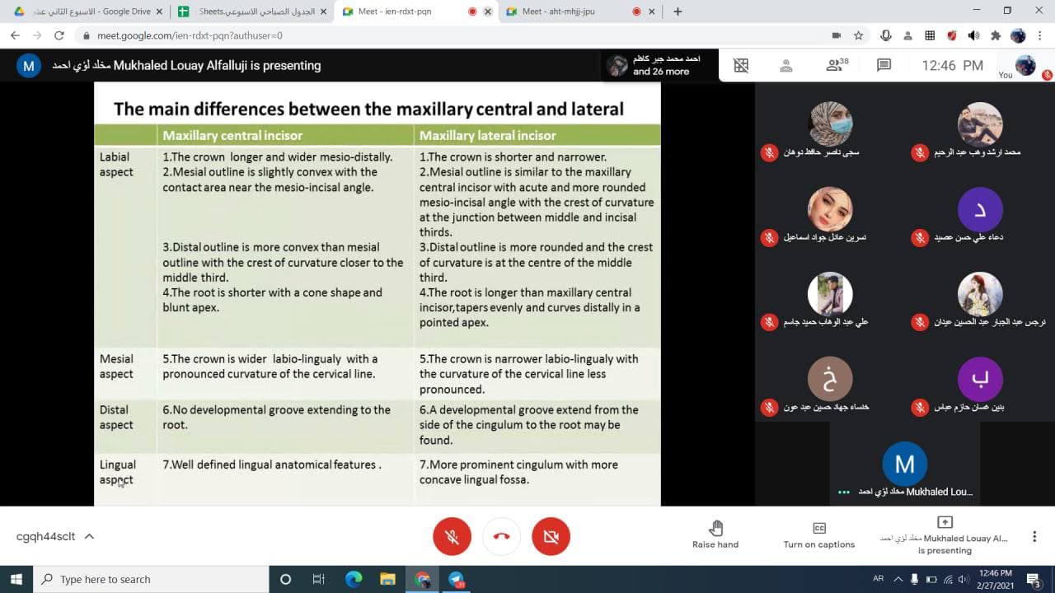This screenshot has width=1055, height=593.
Task: Show hidden icons in the system tray
Action: pos(898,579)
